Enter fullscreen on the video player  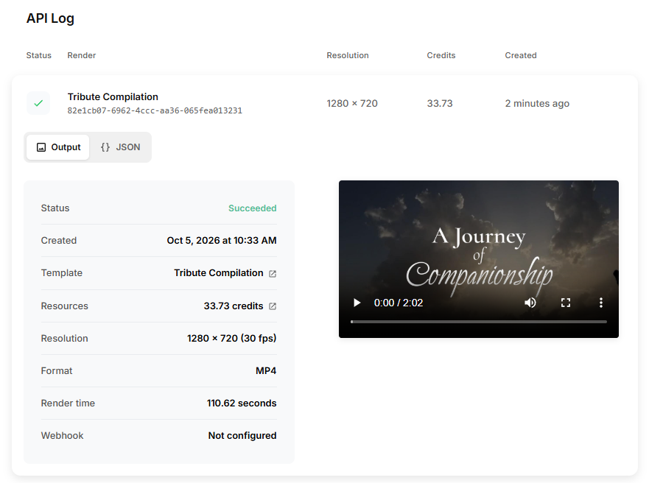click(x=566, y=303)
